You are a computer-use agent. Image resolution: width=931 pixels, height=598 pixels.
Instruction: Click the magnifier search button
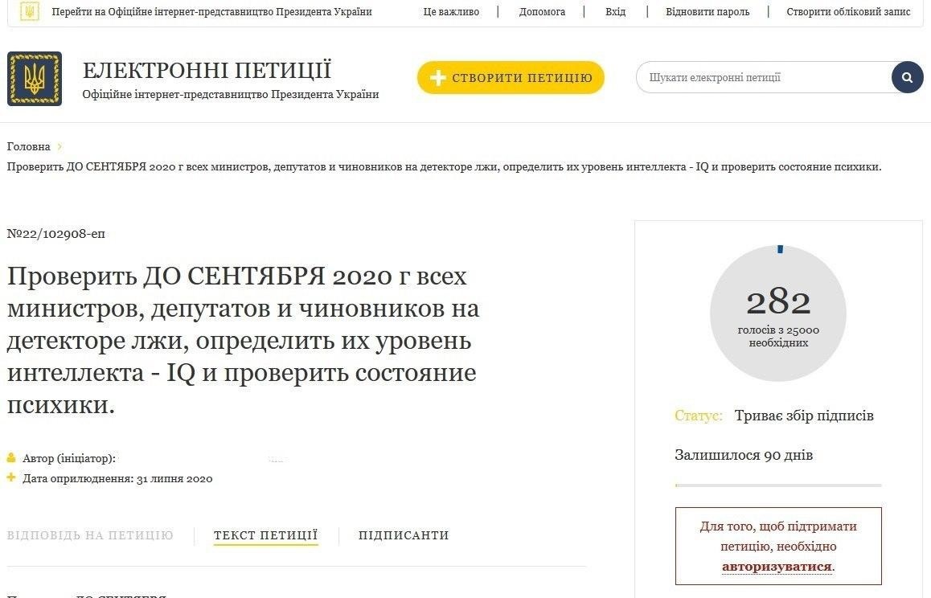click(907, 77)
